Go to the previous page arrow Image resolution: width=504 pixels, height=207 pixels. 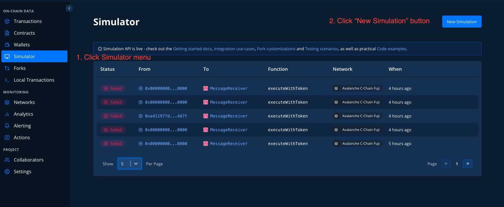446,164
